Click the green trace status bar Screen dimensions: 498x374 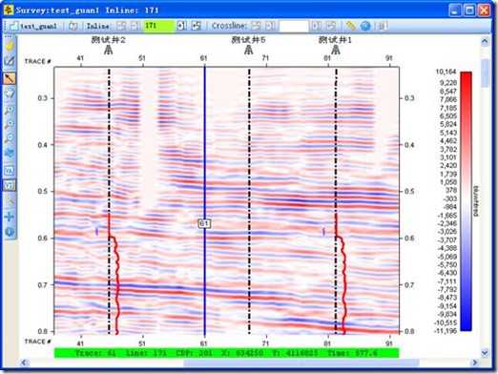(226, 353)
